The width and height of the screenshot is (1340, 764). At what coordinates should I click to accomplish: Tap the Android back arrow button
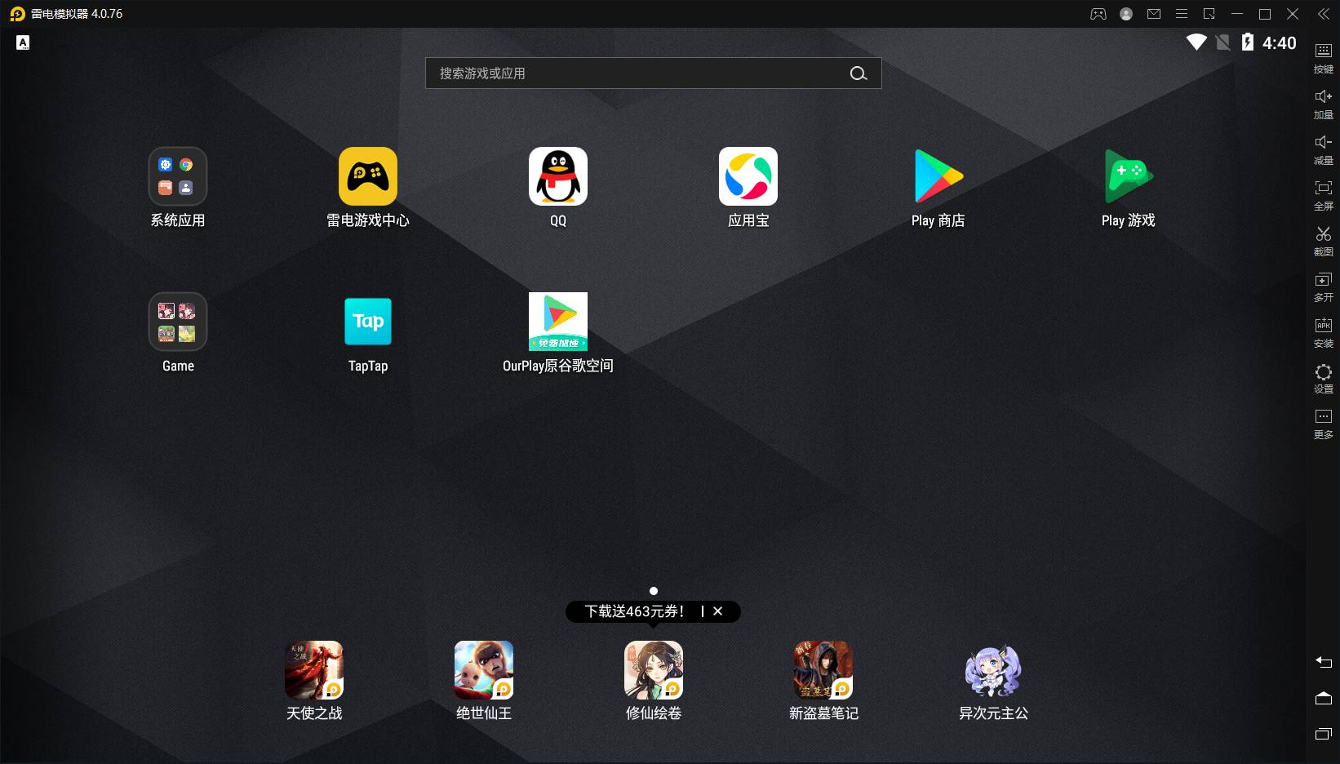tap(1324, 662)
